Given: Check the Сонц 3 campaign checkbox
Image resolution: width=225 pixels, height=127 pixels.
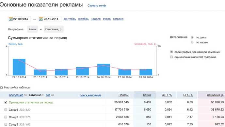Looking at the screenshot, I should 6,117.
